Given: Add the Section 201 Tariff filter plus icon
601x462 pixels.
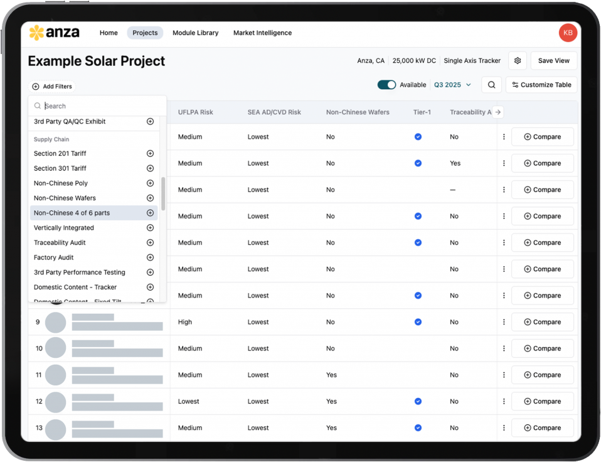Looking at the screenshot, I should [150, 153].
